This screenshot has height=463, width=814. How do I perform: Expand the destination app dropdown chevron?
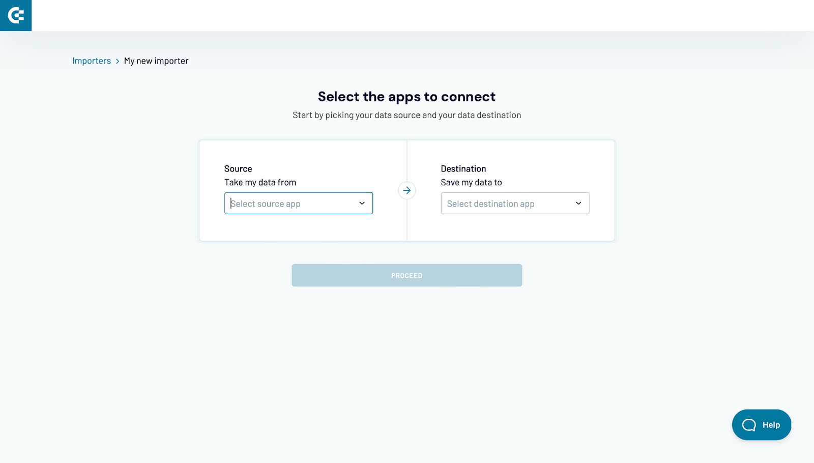click(578, 203)
